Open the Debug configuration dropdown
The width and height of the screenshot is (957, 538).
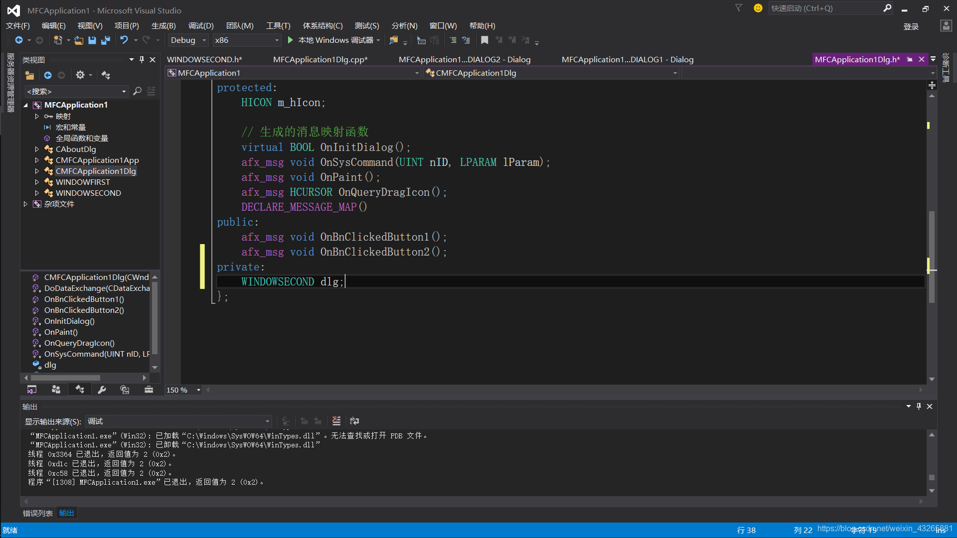pos(204,40)
